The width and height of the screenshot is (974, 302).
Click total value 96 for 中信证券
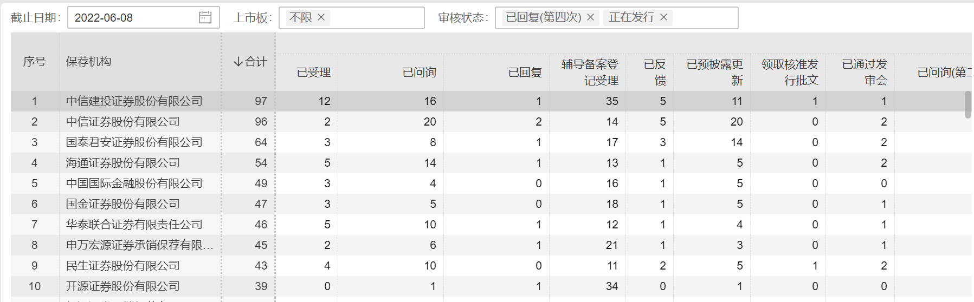(261, 122)
